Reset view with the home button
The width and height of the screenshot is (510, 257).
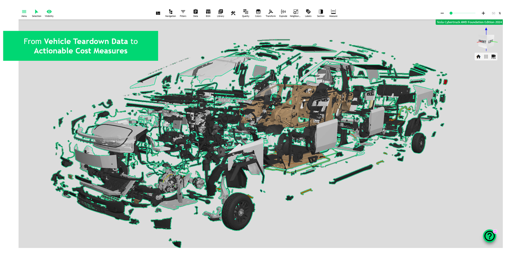[x=479, y=57]
